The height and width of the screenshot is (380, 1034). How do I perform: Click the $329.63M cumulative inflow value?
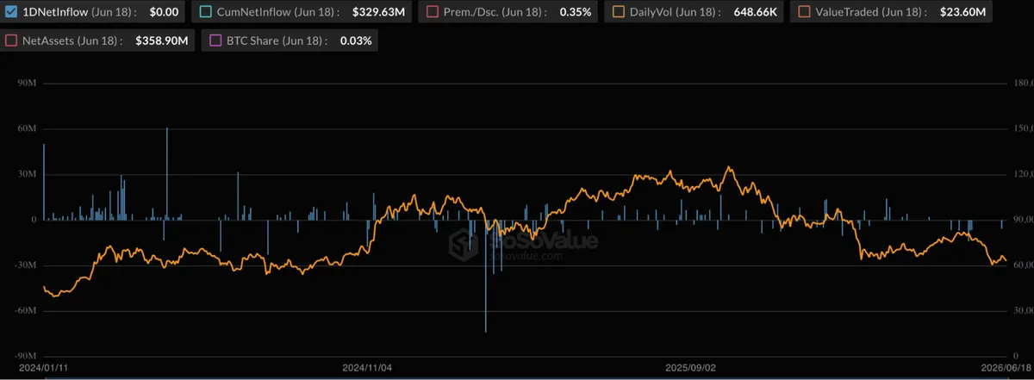pyautogui.click(x=379, y=12)
